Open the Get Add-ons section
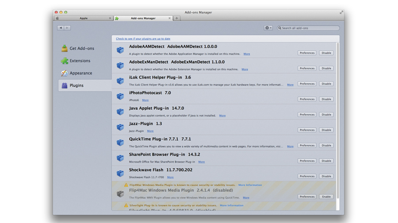This screenshot has height=223, width=398. 85,48
